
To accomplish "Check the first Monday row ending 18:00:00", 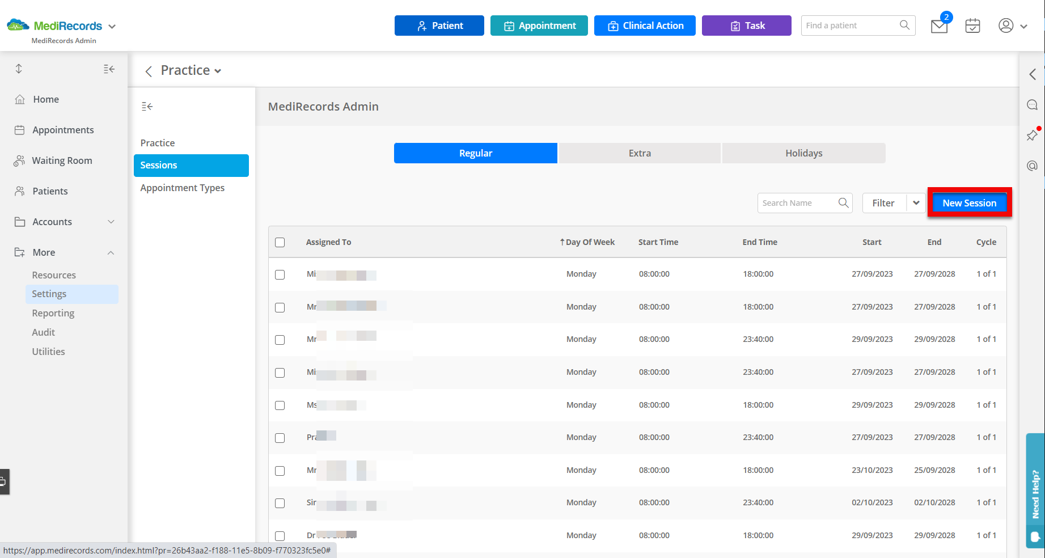I will pyautogui.click(x=280, y=274).
